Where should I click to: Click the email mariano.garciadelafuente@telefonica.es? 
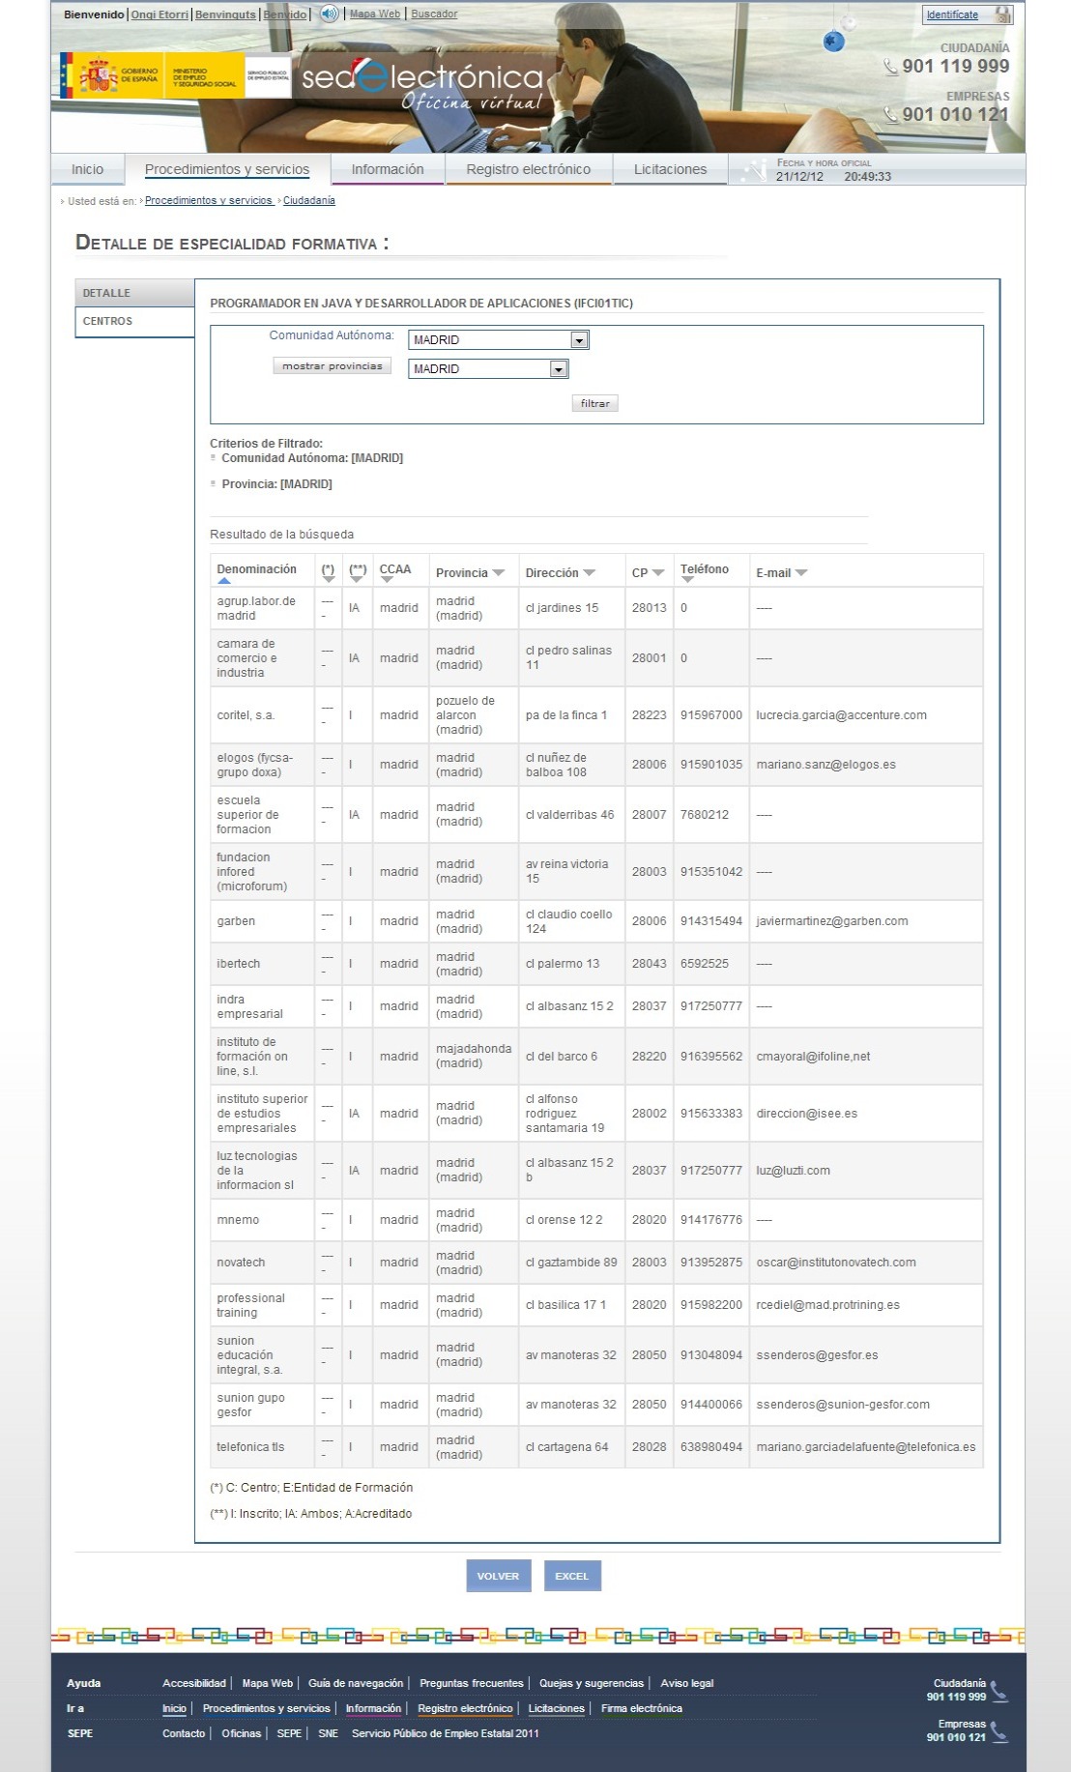coord(866,1447)
